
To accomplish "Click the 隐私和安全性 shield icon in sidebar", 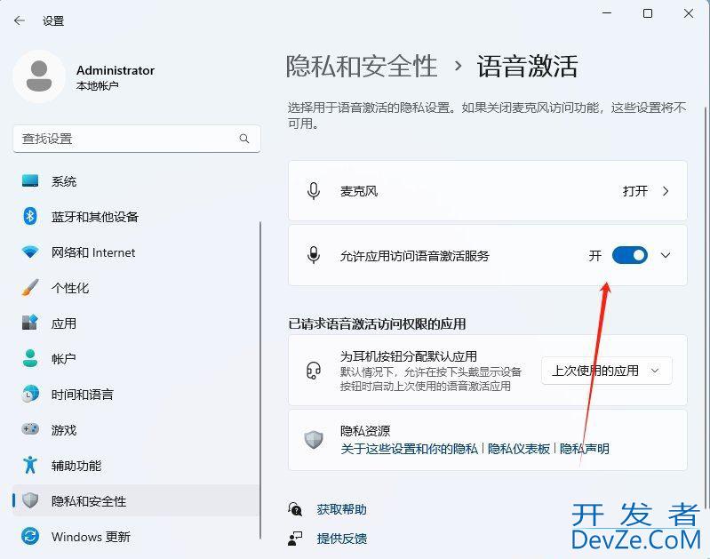I will point(30,500).
